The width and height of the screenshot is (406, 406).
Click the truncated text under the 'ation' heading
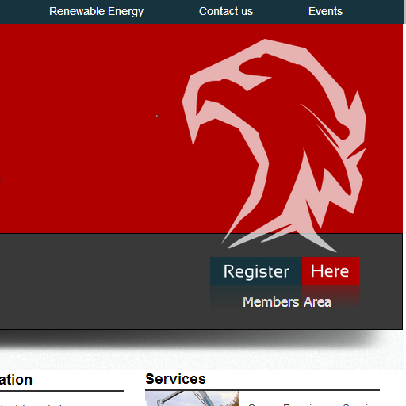pos(32,404)
